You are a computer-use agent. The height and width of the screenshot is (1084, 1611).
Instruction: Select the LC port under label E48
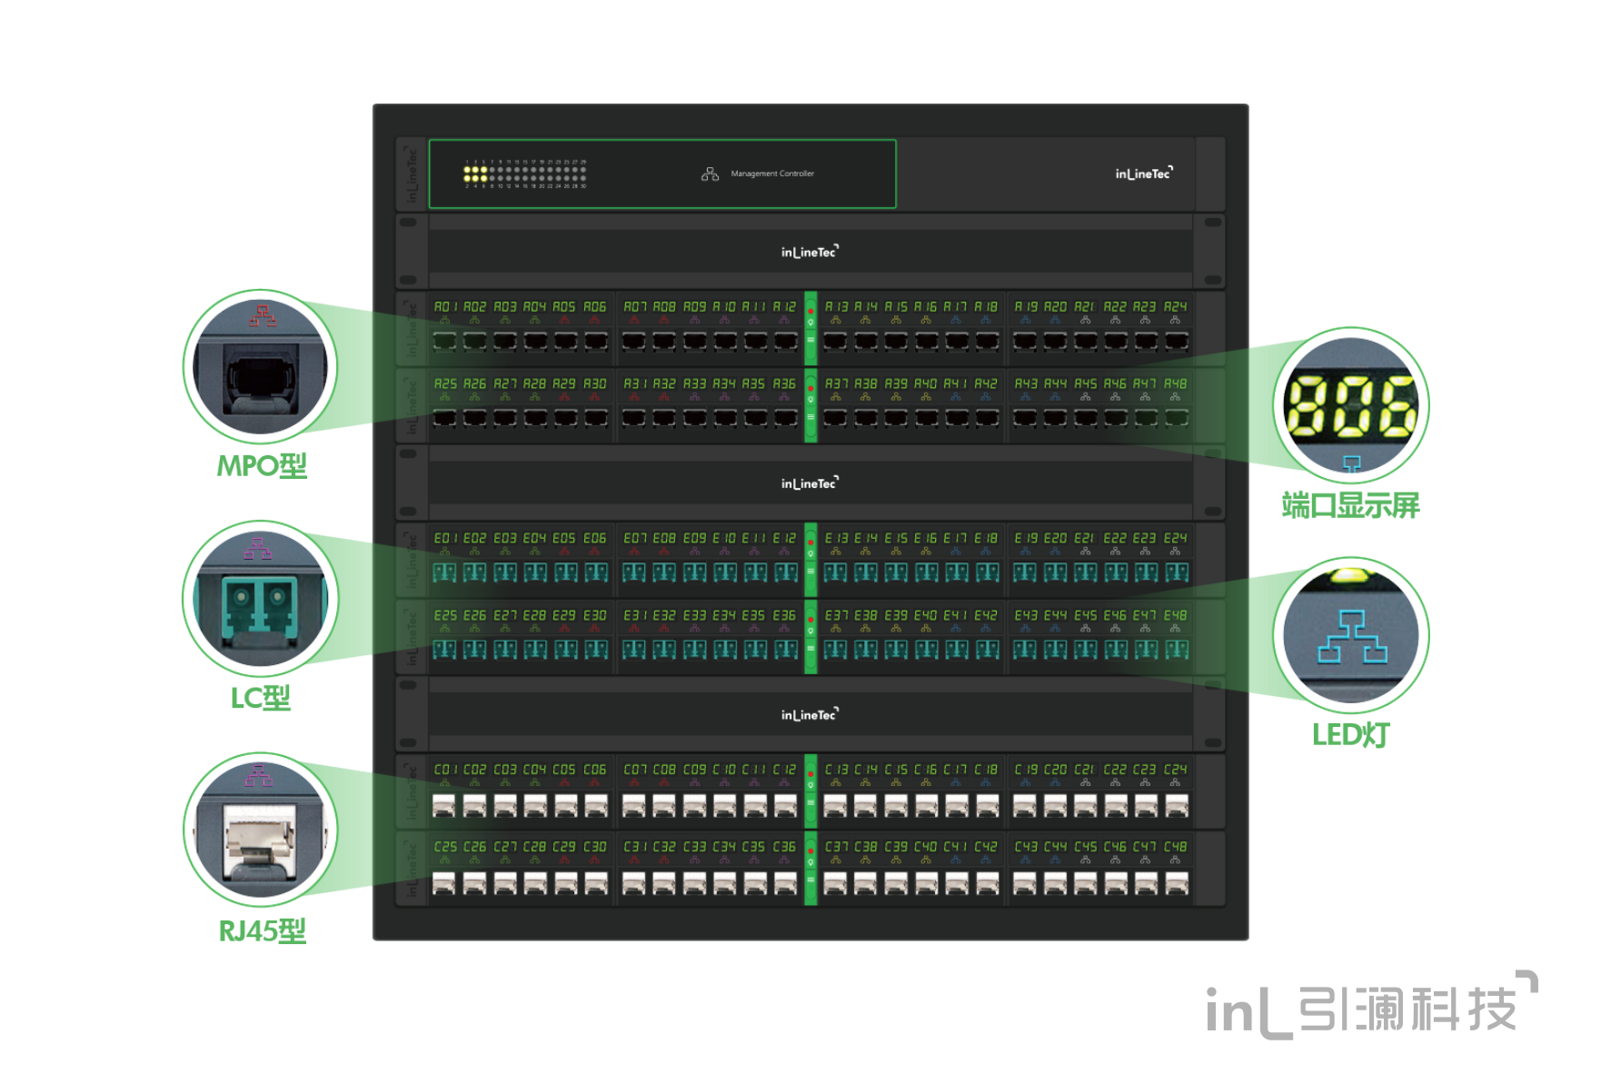coord(1177,650)
